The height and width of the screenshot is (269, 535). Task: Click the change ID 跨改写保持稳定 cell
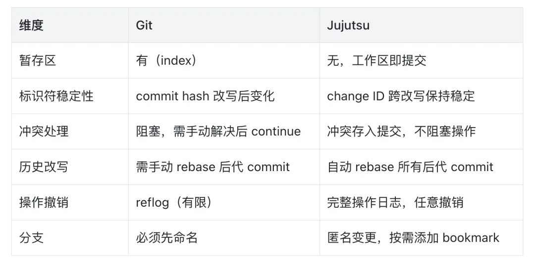click(401, 96)
